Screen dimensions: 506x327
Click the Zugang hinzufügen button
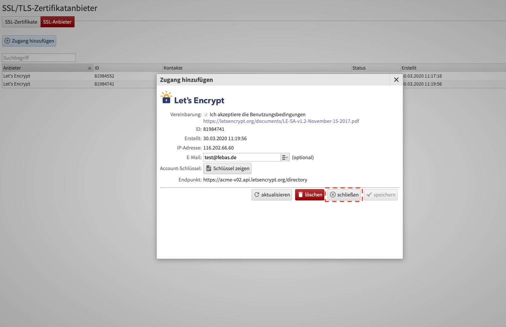pyautogui.click(x=29, y=41)
